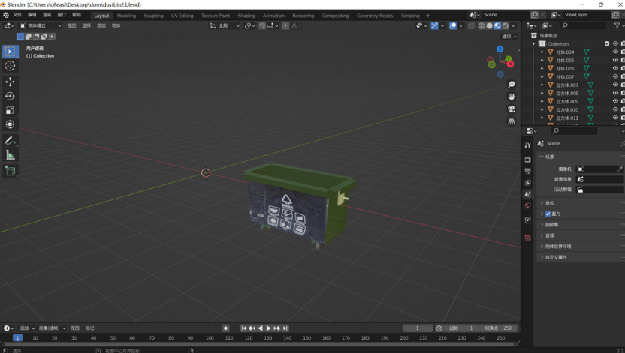Viewport: 625px width, 353px height.
Task: Expand the 立方体.007 tree item
Action: click(542, 85)
